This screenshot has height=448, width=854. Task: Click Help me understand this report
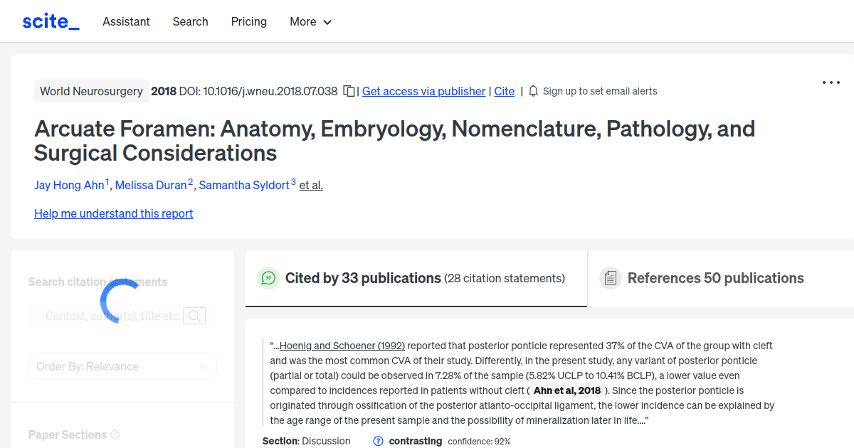113,213
